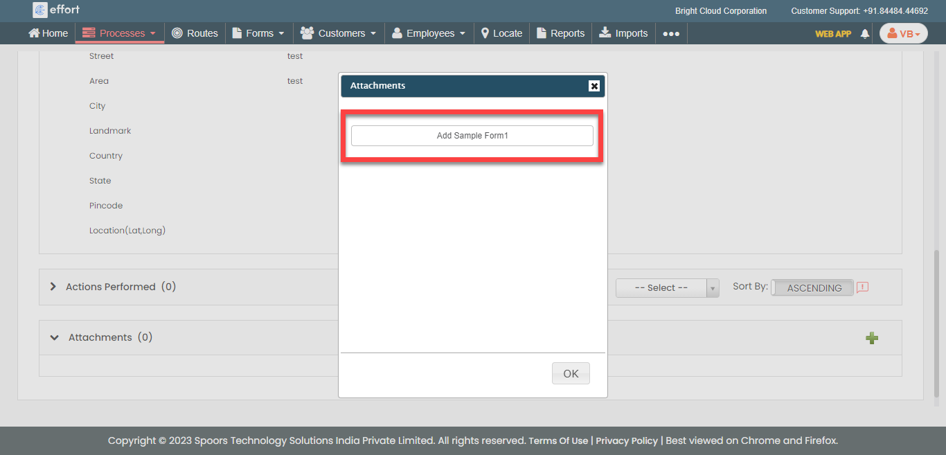This screenshot has height=455, width=946.
Task: Click the green plus add attachment icon
Action: coord(872,338)
